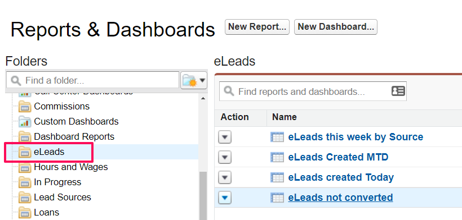Click the report icon beside eLeads created Today
The height and width of the screenshot is (220, 462).
[x=277, y=177]
